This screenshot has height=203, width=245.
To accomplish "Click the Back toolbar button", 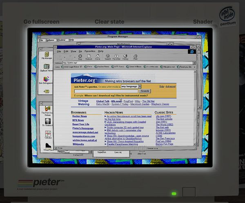I will [60, 57].
